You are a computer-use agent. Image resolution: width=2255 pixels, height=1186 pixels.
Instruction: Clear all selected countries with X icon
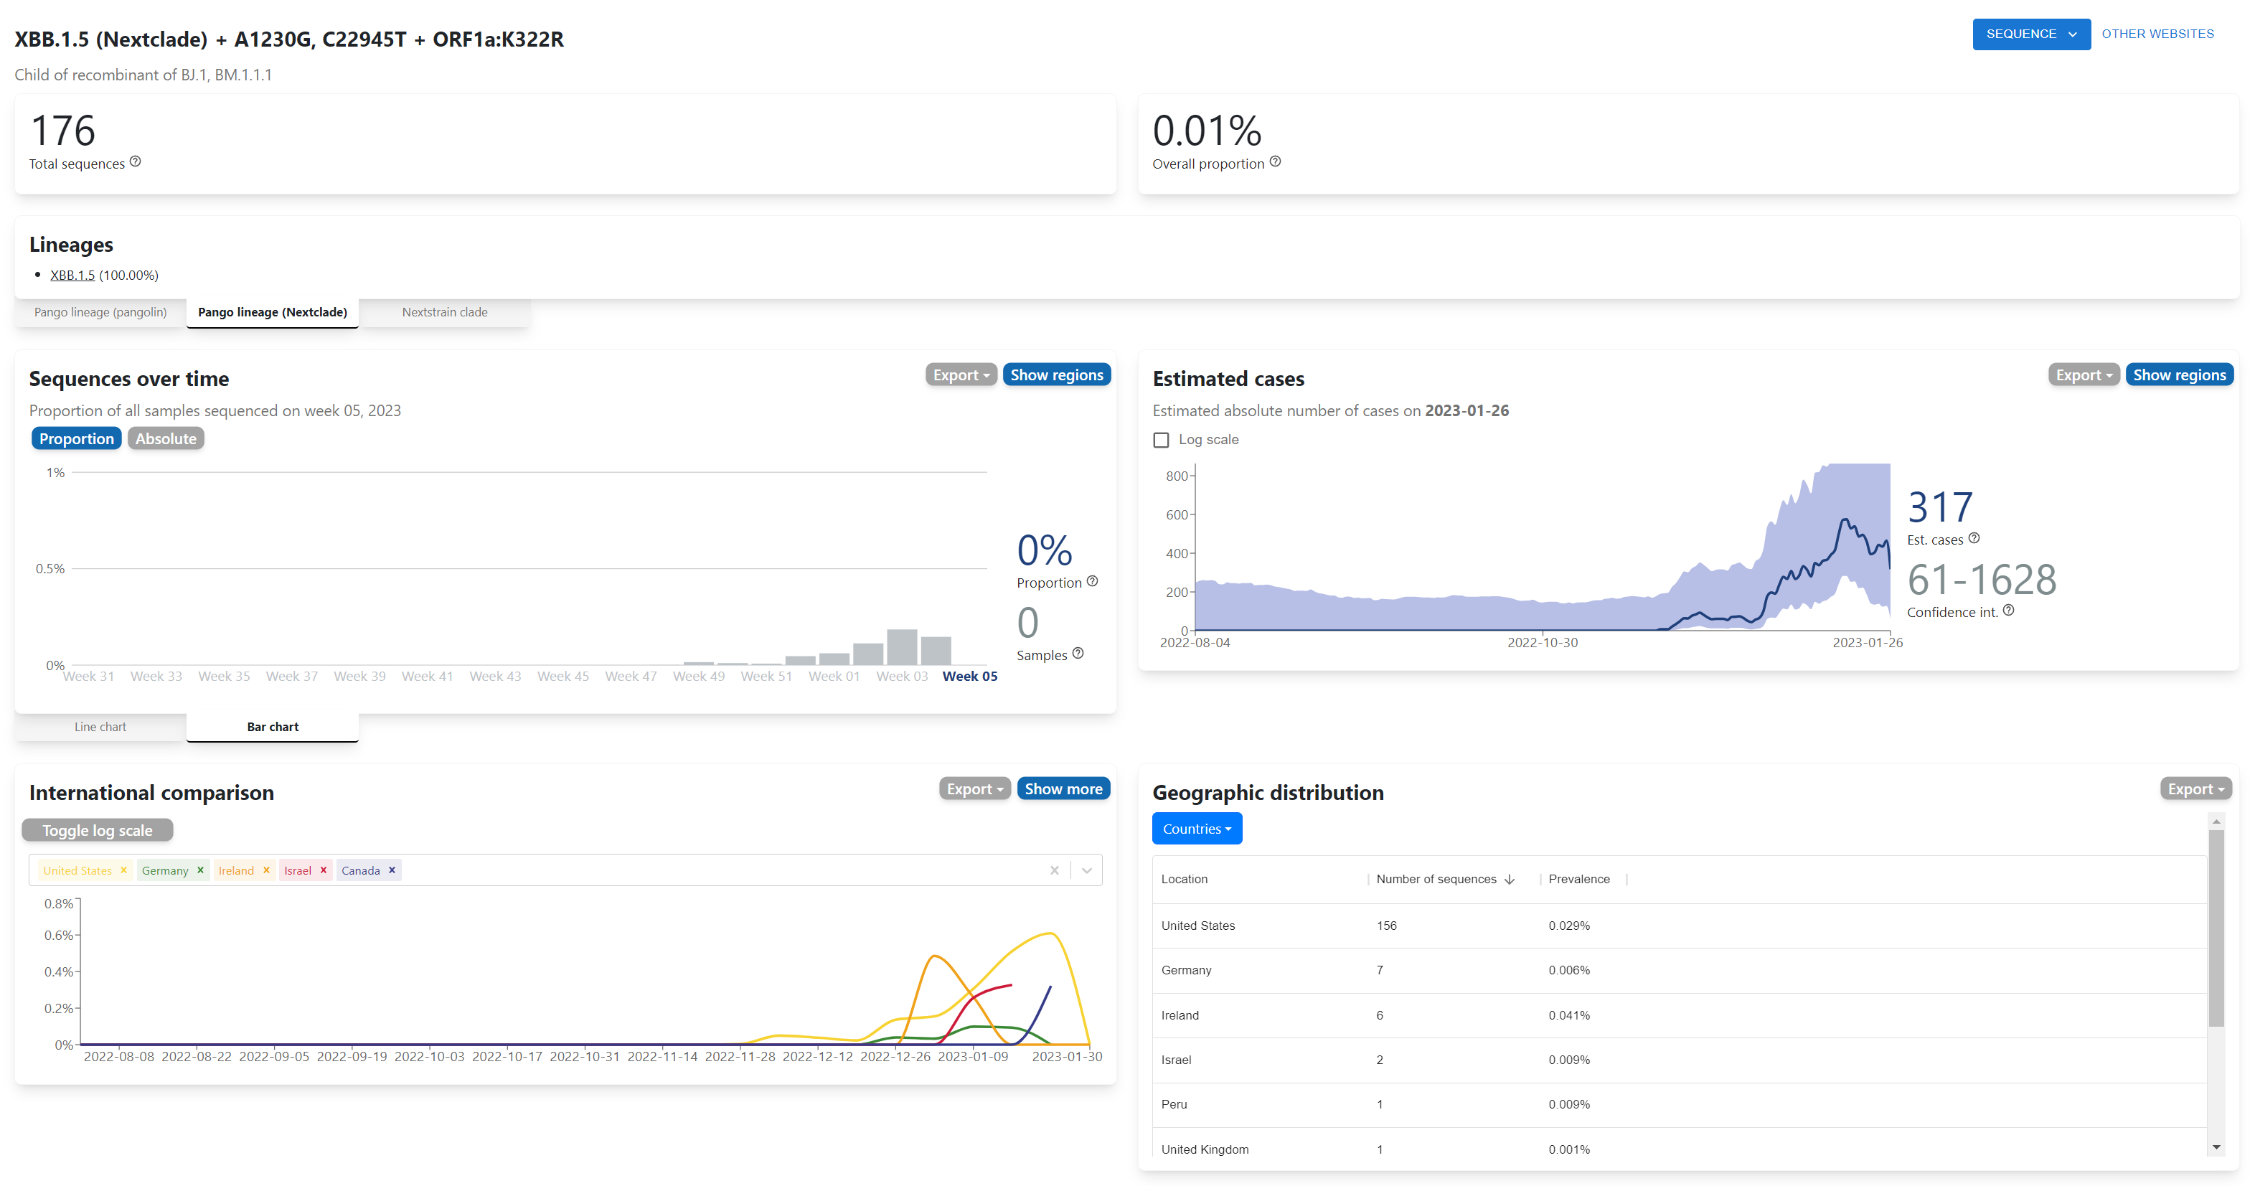(1054, 870)
